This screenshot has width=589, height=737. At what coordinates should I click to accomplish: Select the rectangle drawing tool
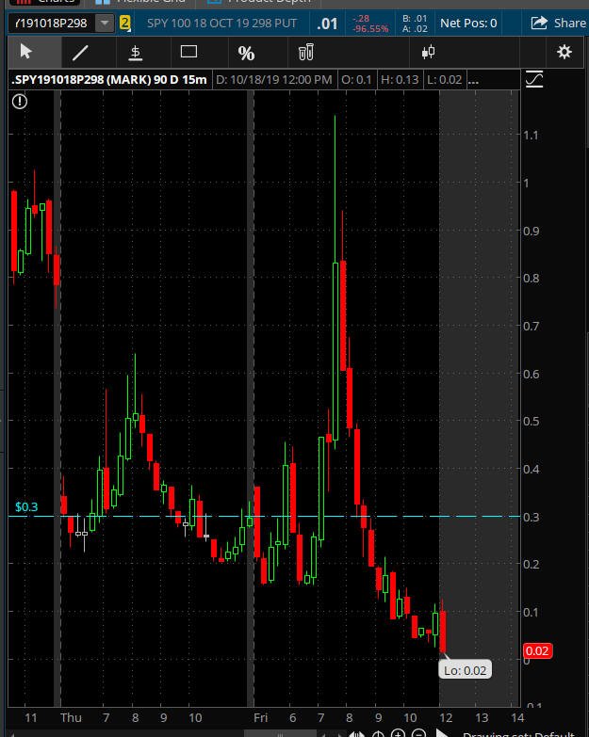click(188, 51)
